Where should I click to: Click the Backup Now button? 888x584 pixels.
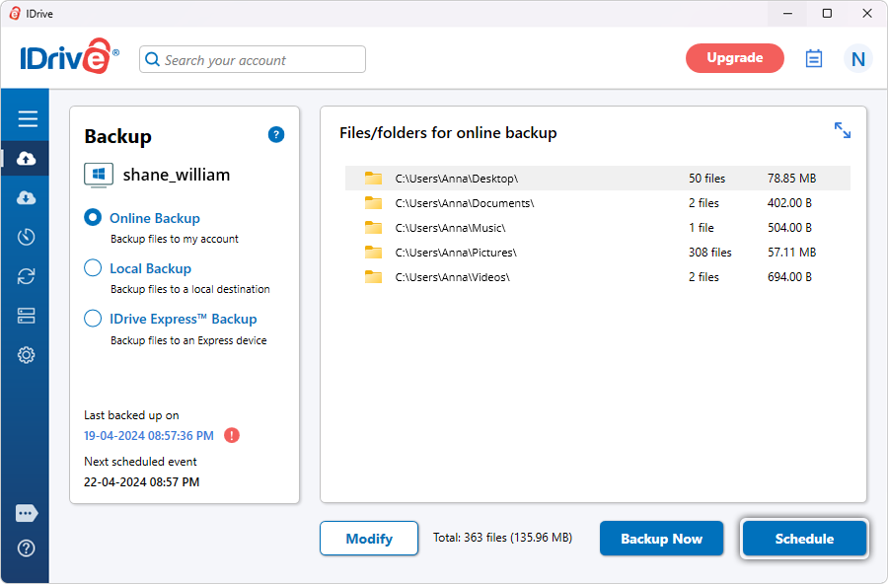[661, 539]
